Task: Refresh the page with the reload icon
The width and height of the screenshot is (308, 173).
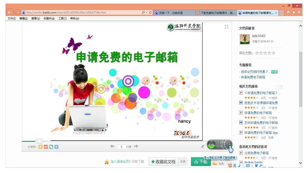Action: [150, 12]
